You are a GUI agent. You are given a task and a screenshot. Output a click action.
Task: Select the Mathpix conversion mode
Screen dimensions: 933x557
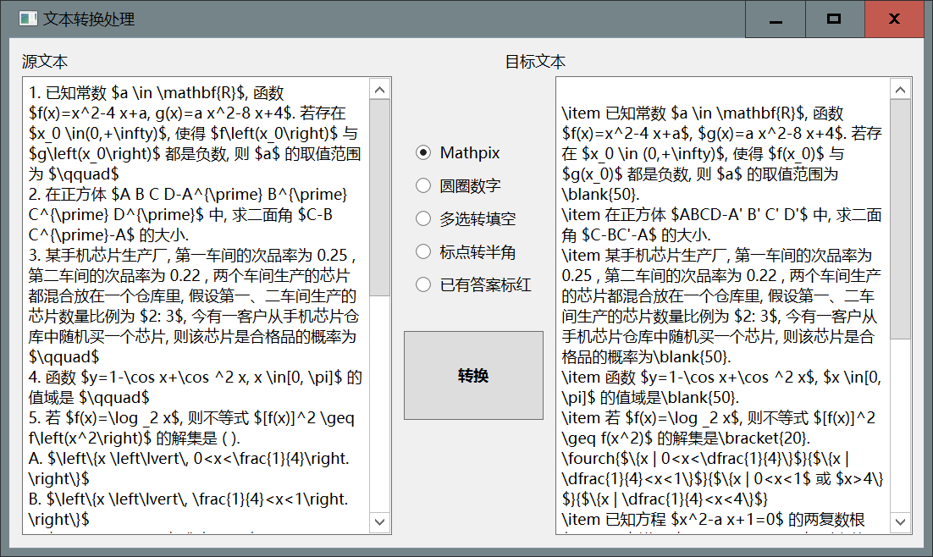422,152
